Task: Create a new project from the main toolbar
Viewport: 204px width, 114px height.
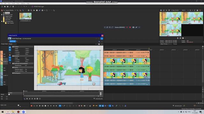Action: pyautogui.click(x=2, y=6)
